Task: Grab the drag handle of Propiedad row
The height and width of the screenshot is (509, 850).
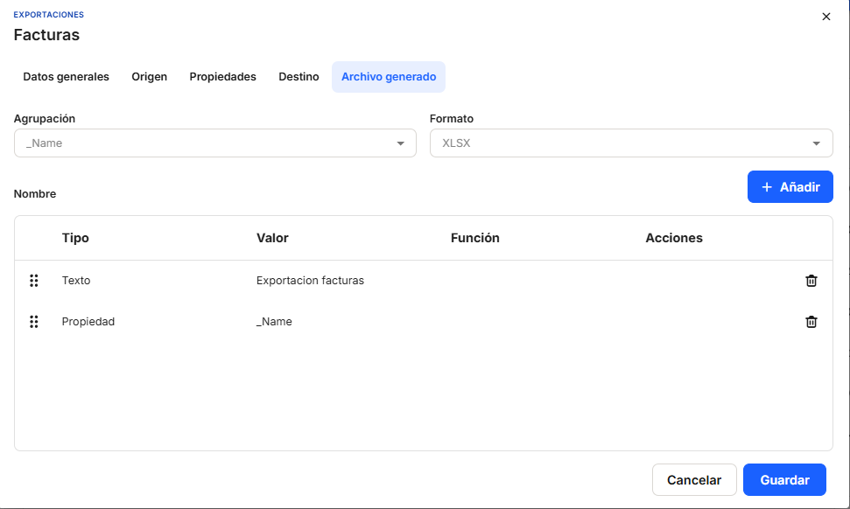Action: (34, 322)
